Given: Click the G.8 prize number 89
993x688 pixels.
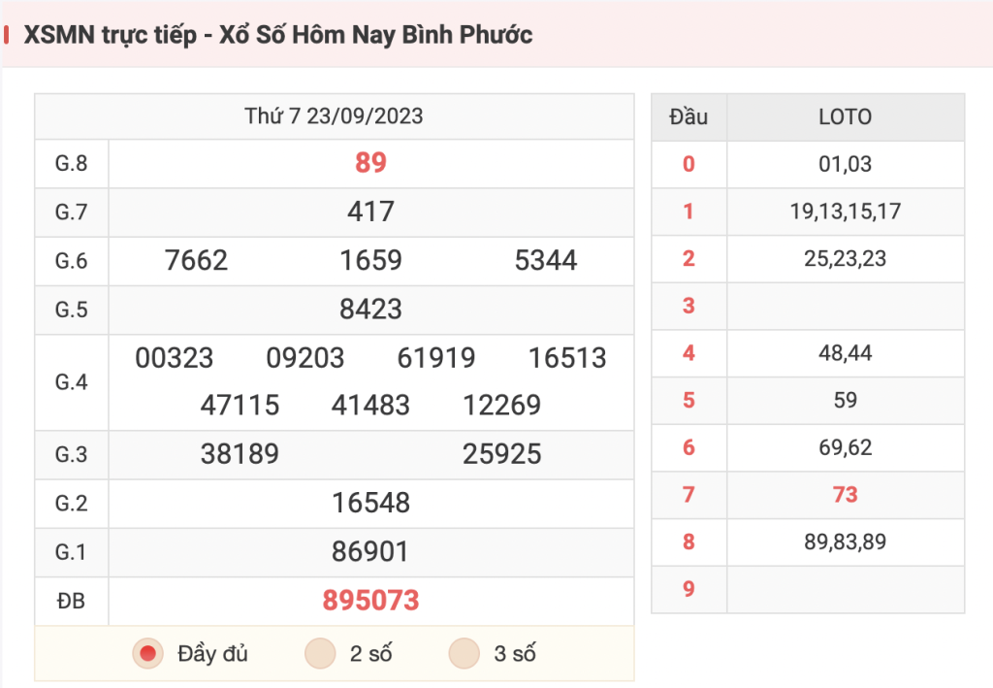Looking at the screenshot, I should pos(371,163).
